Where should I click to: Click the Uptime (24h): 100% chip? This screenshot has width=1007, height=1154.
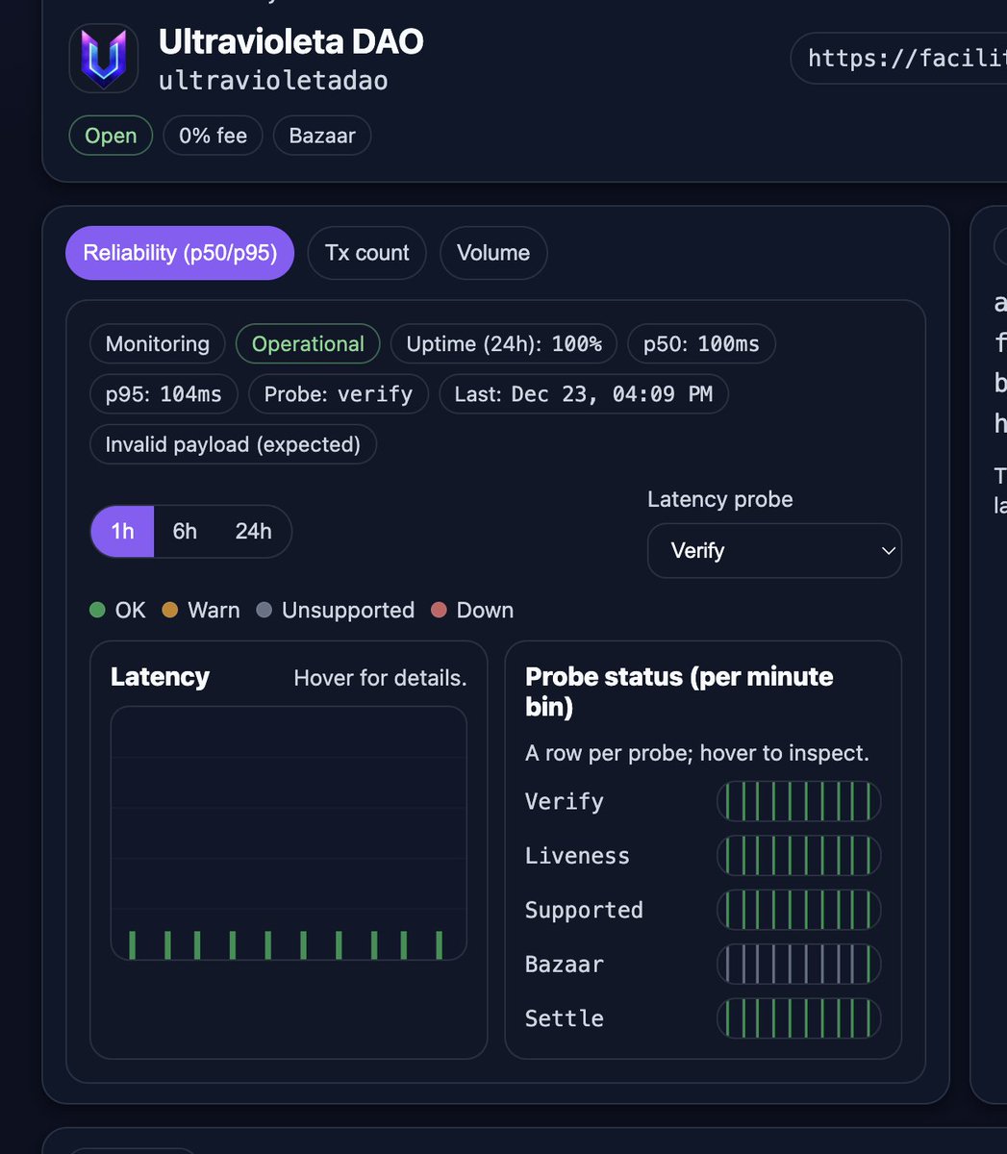[x=504, y=344]
